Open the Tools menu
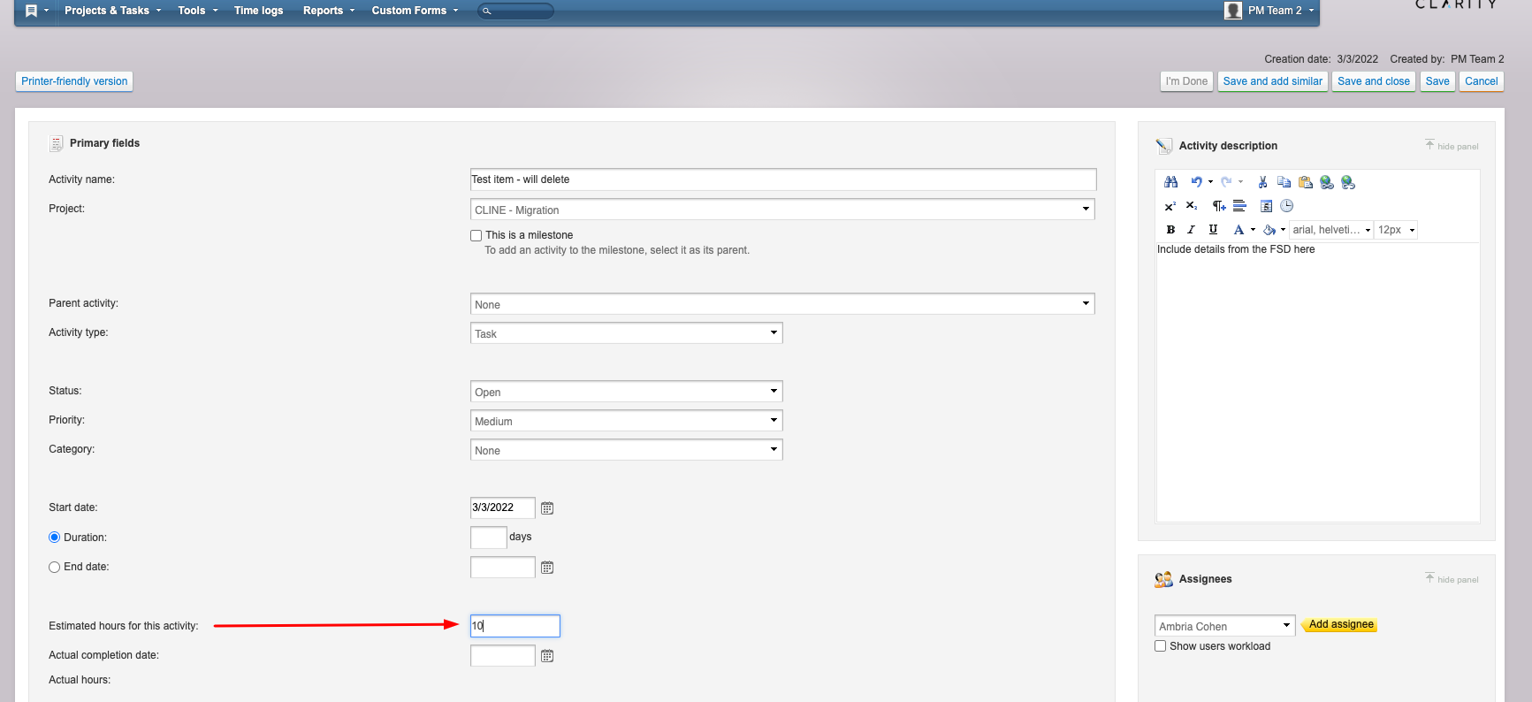The height and width of the screenshot is (702, 1532). coord(197,11)
